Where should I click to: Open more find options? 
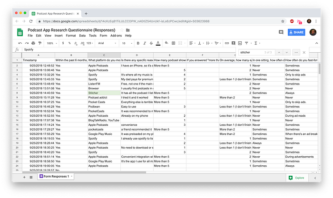pyautogui.click(x=296, y=52)
